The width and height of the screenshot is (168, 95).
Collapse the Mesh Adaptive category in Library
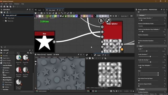point(1,80)
